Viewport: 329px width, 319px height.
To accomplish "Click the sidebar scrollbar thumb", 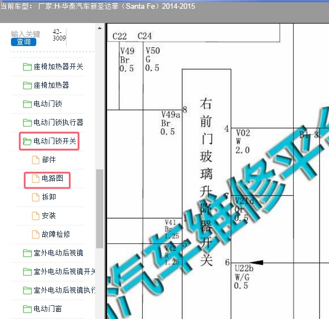I will tap(99, 209).
